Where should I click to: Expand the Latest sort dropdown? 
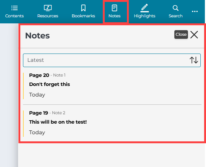[112, 60]
